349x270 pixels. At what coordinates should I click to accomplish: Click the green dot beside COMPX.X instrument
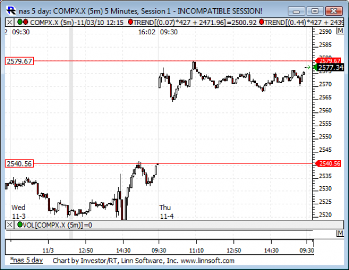pos(20,22)
